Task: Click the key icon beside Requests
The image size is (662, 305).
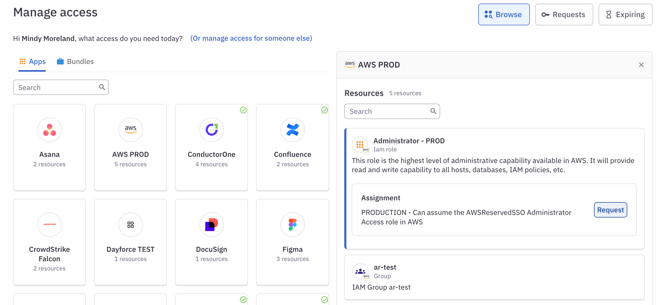Action: coord(545,15)
